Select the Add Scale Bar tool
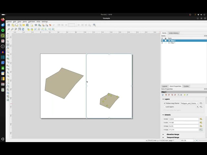207x155 pixels. pyautogui.click(x=8, y=69)
